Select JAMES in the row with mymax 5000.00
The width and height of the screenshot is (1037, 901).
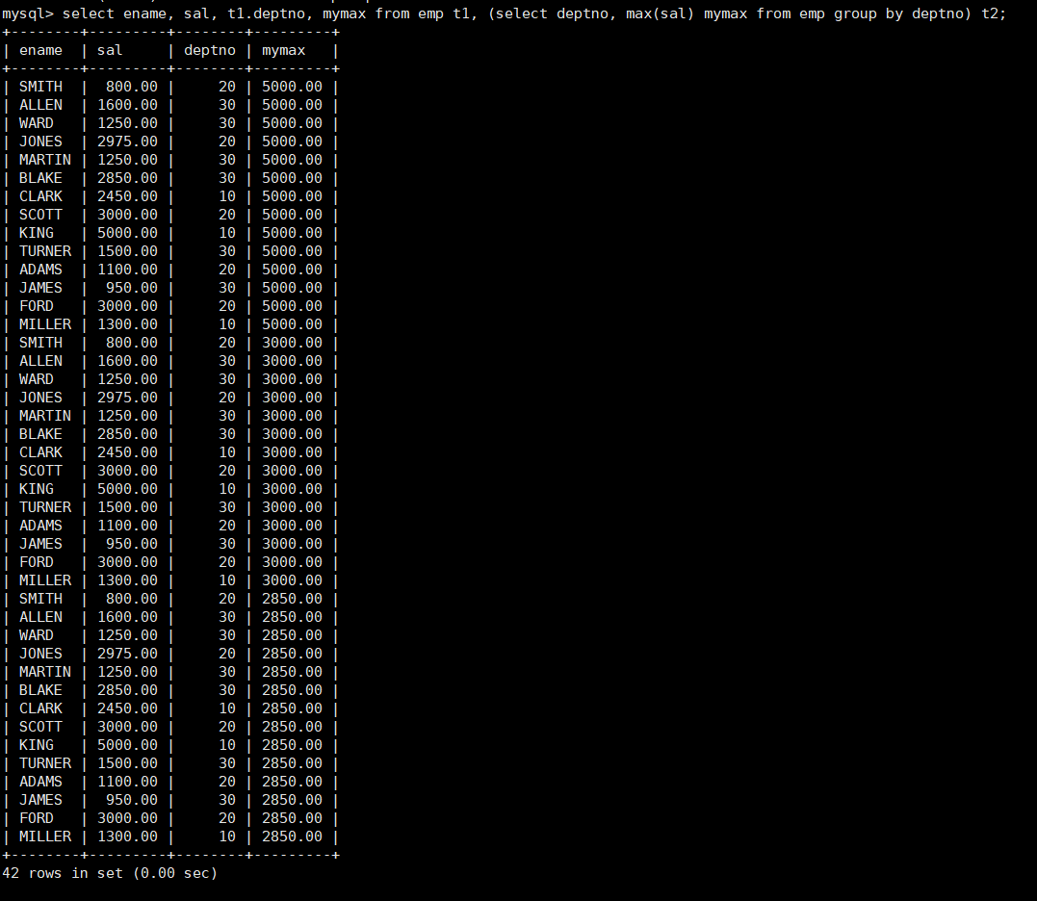coord(40,288)
